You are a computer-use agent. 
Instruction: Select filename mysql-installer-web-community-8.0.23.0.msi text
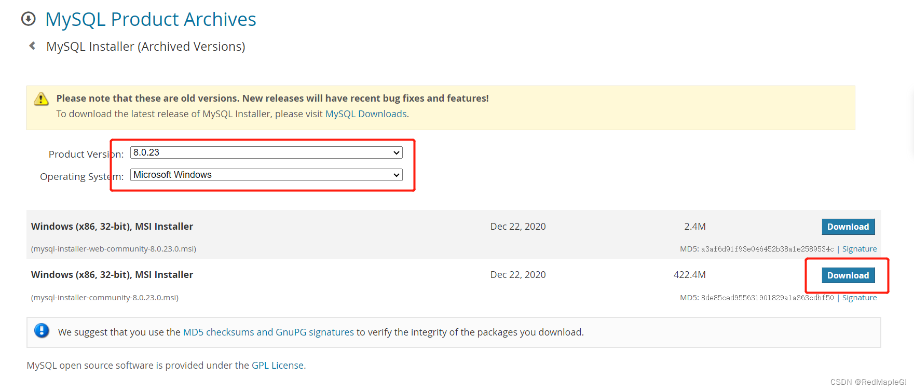114,249
